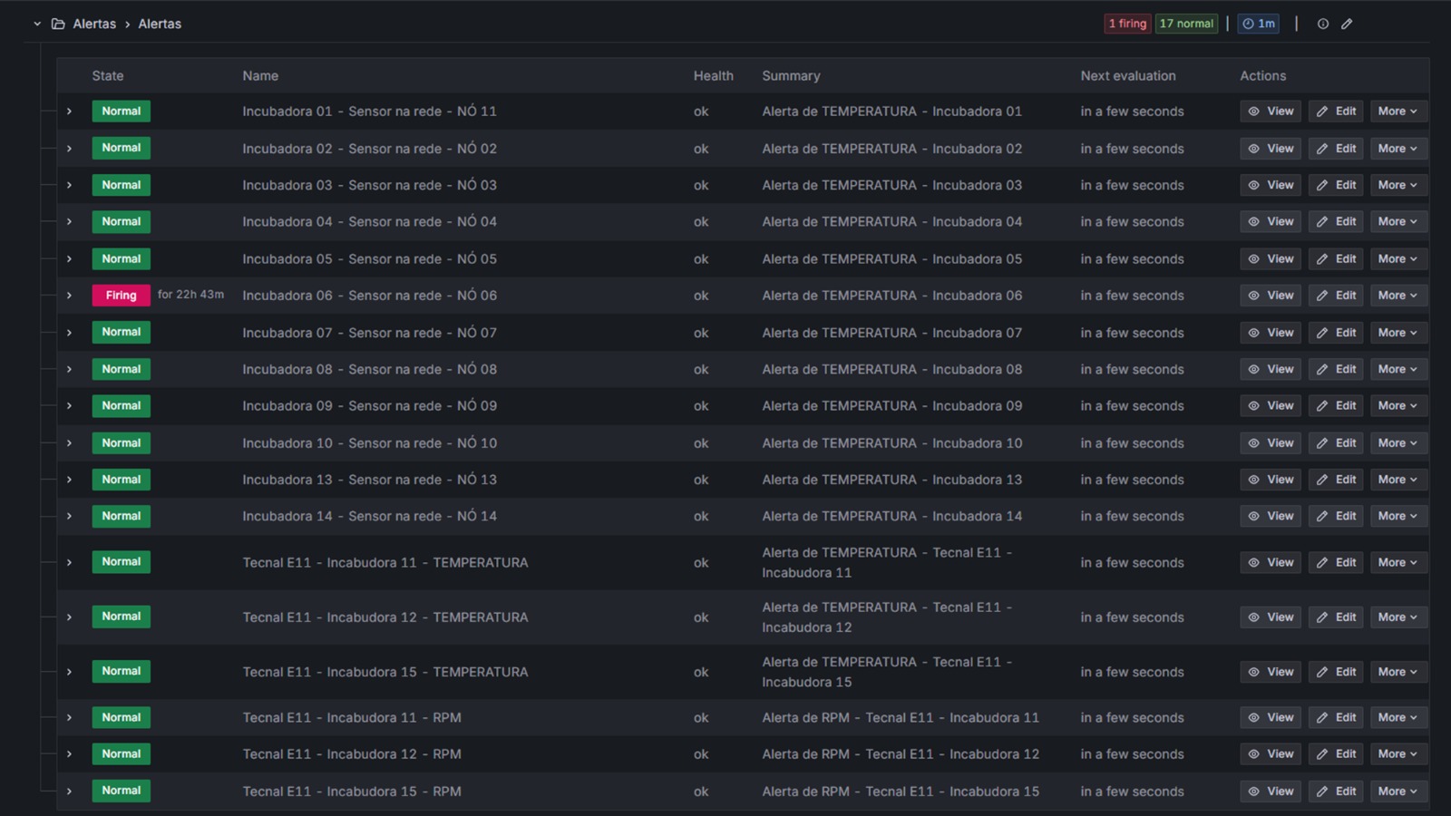Click the edit rule group pencil icon
This screenshot has width=1451, height=816.
(1347, 24)
